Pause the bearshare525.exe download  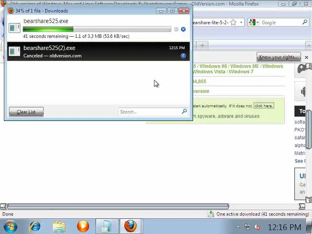(176, 29)
